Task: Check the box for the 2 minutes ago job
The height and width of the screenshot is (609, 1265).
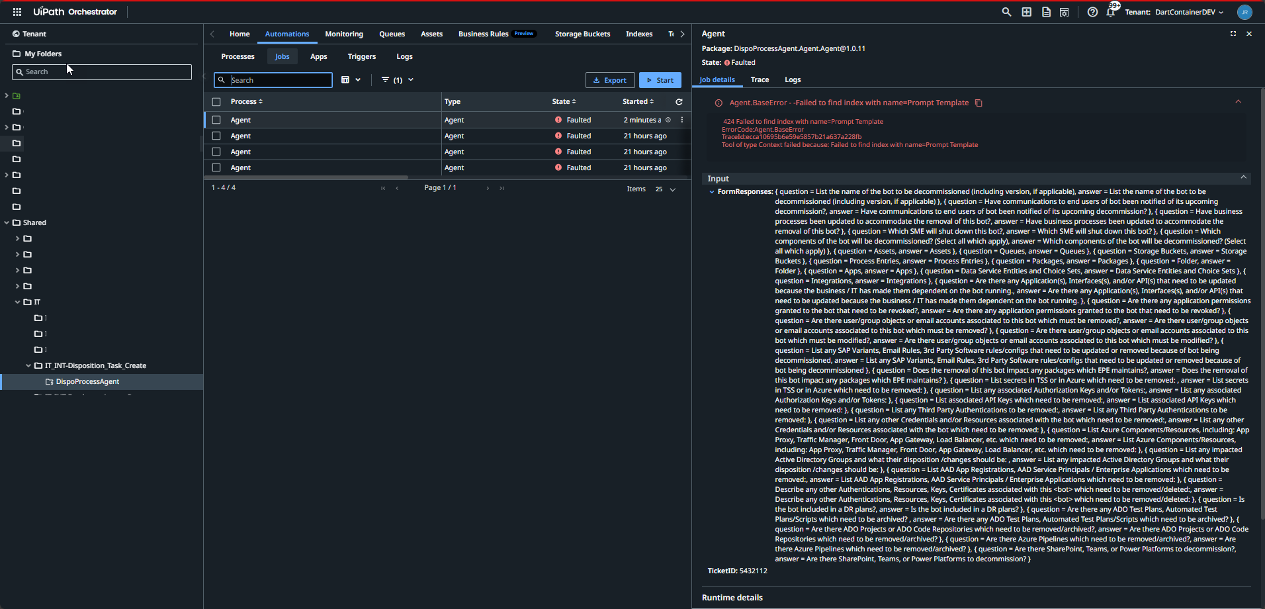Action: coord(216,120)
